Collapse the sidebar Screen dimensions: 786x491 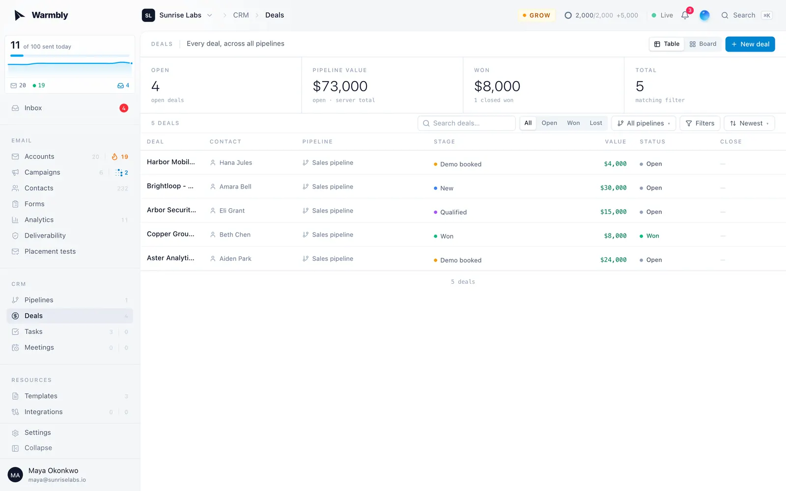pyautogui.click(x=70, y=448)
